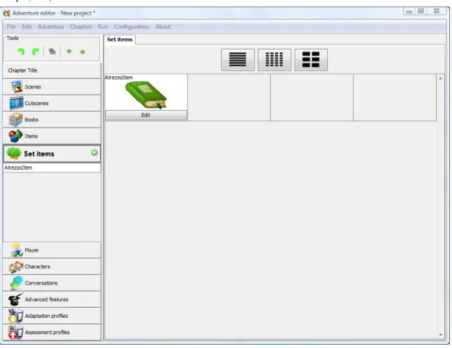
Task: Open the Books section
Action: [52, 120]
